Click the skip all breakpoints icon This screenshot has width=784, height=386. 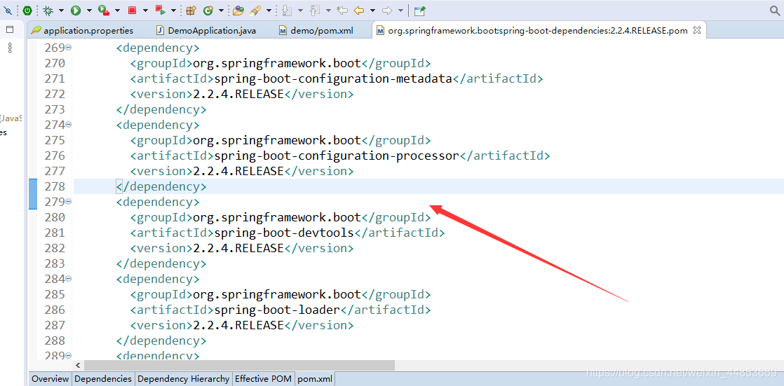(x=7, y=10)
